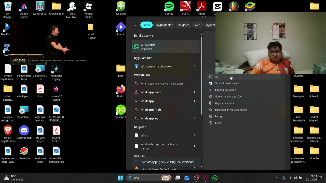Open the WhatsApp best match result

click(x=166, y=47)
